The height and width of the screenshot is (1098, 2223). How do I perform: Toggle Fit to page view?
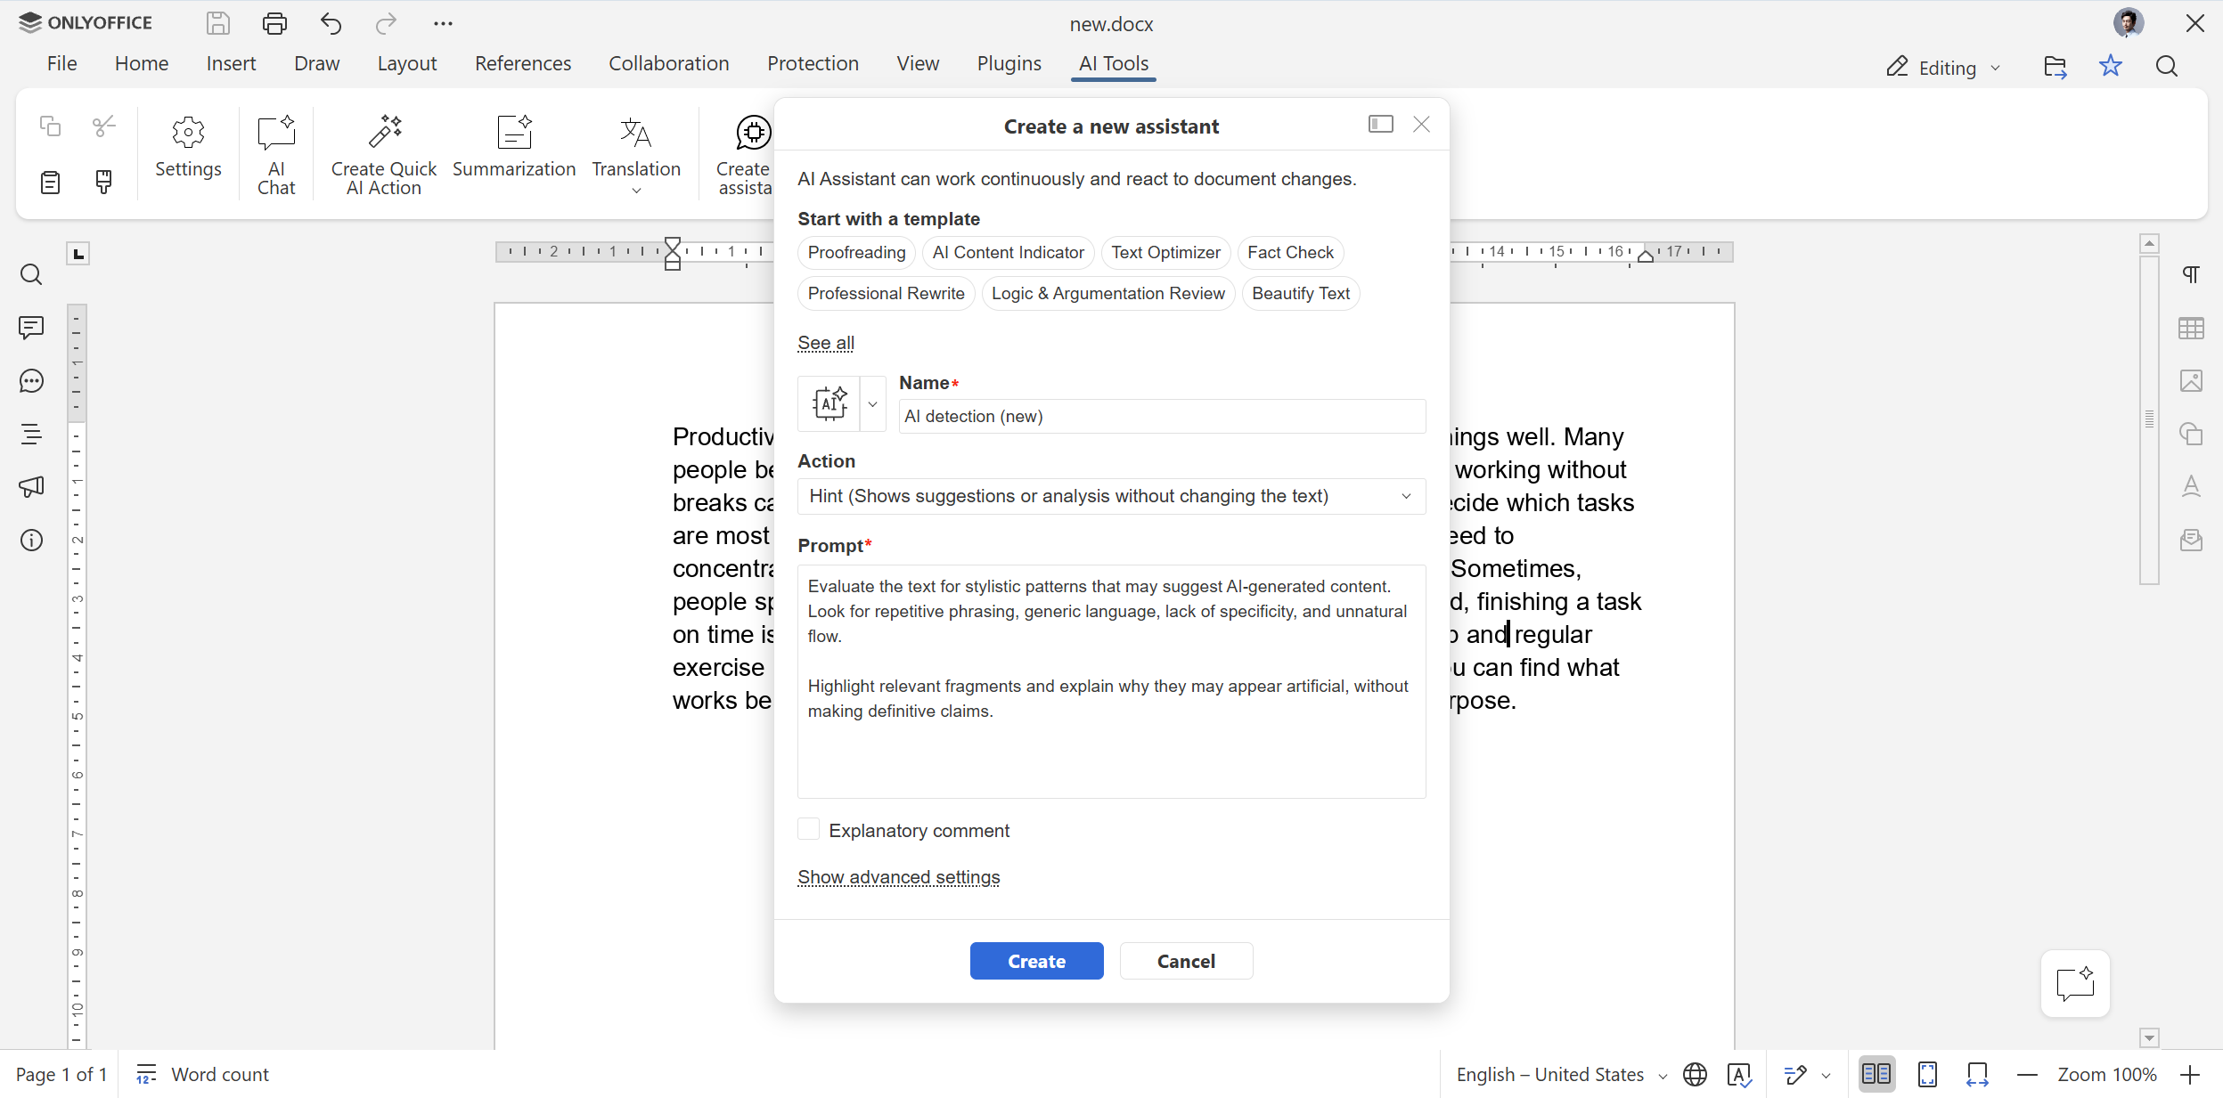[1927, 1075]
